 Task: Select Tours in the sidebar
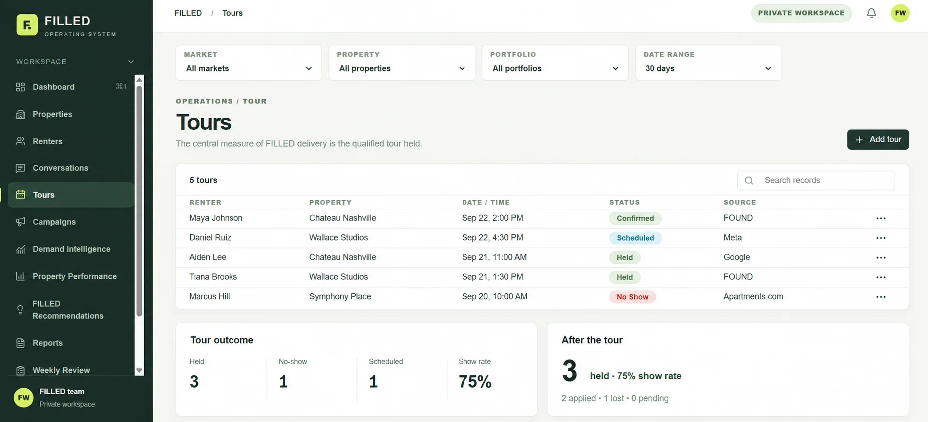tap(71, 195)
